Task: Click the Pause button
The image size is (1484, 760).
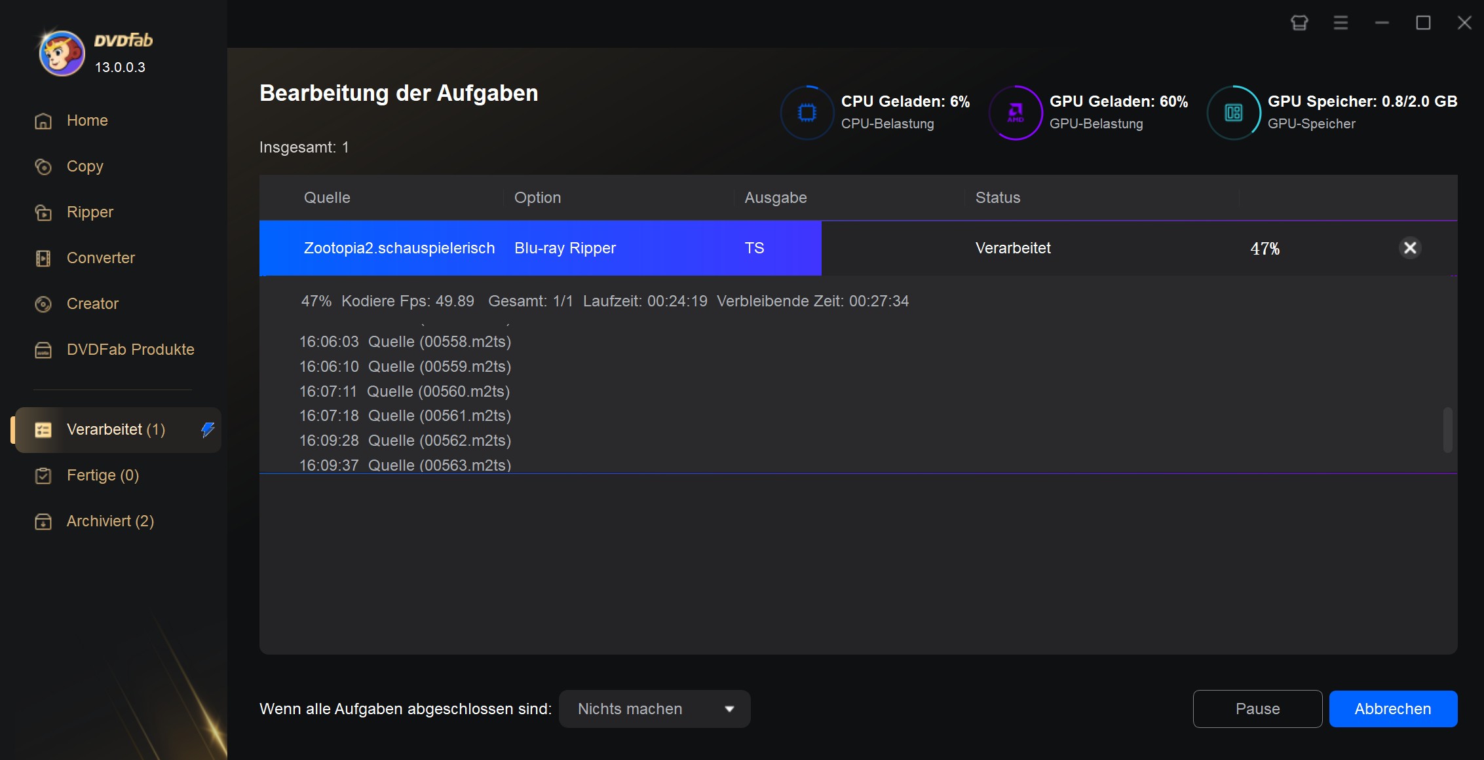Action: (1257, 709)
